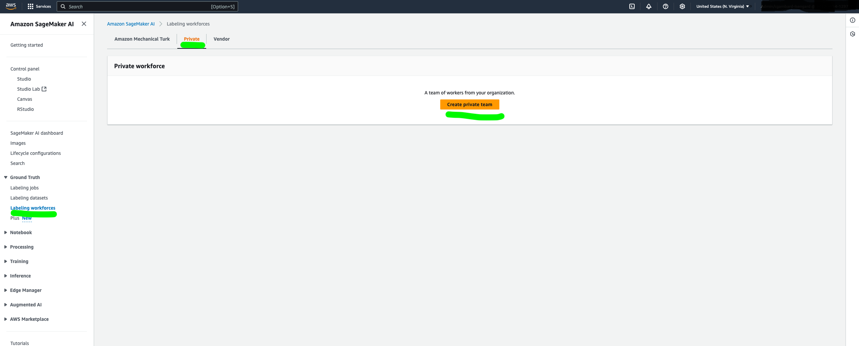
Task: Open the settings gear in top bar
Action: coord(682,6)
